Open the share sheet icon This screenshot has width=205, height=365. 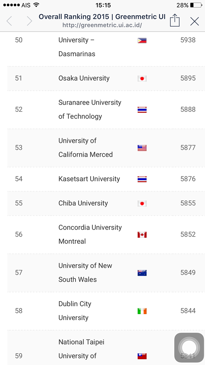click(175, 20)
